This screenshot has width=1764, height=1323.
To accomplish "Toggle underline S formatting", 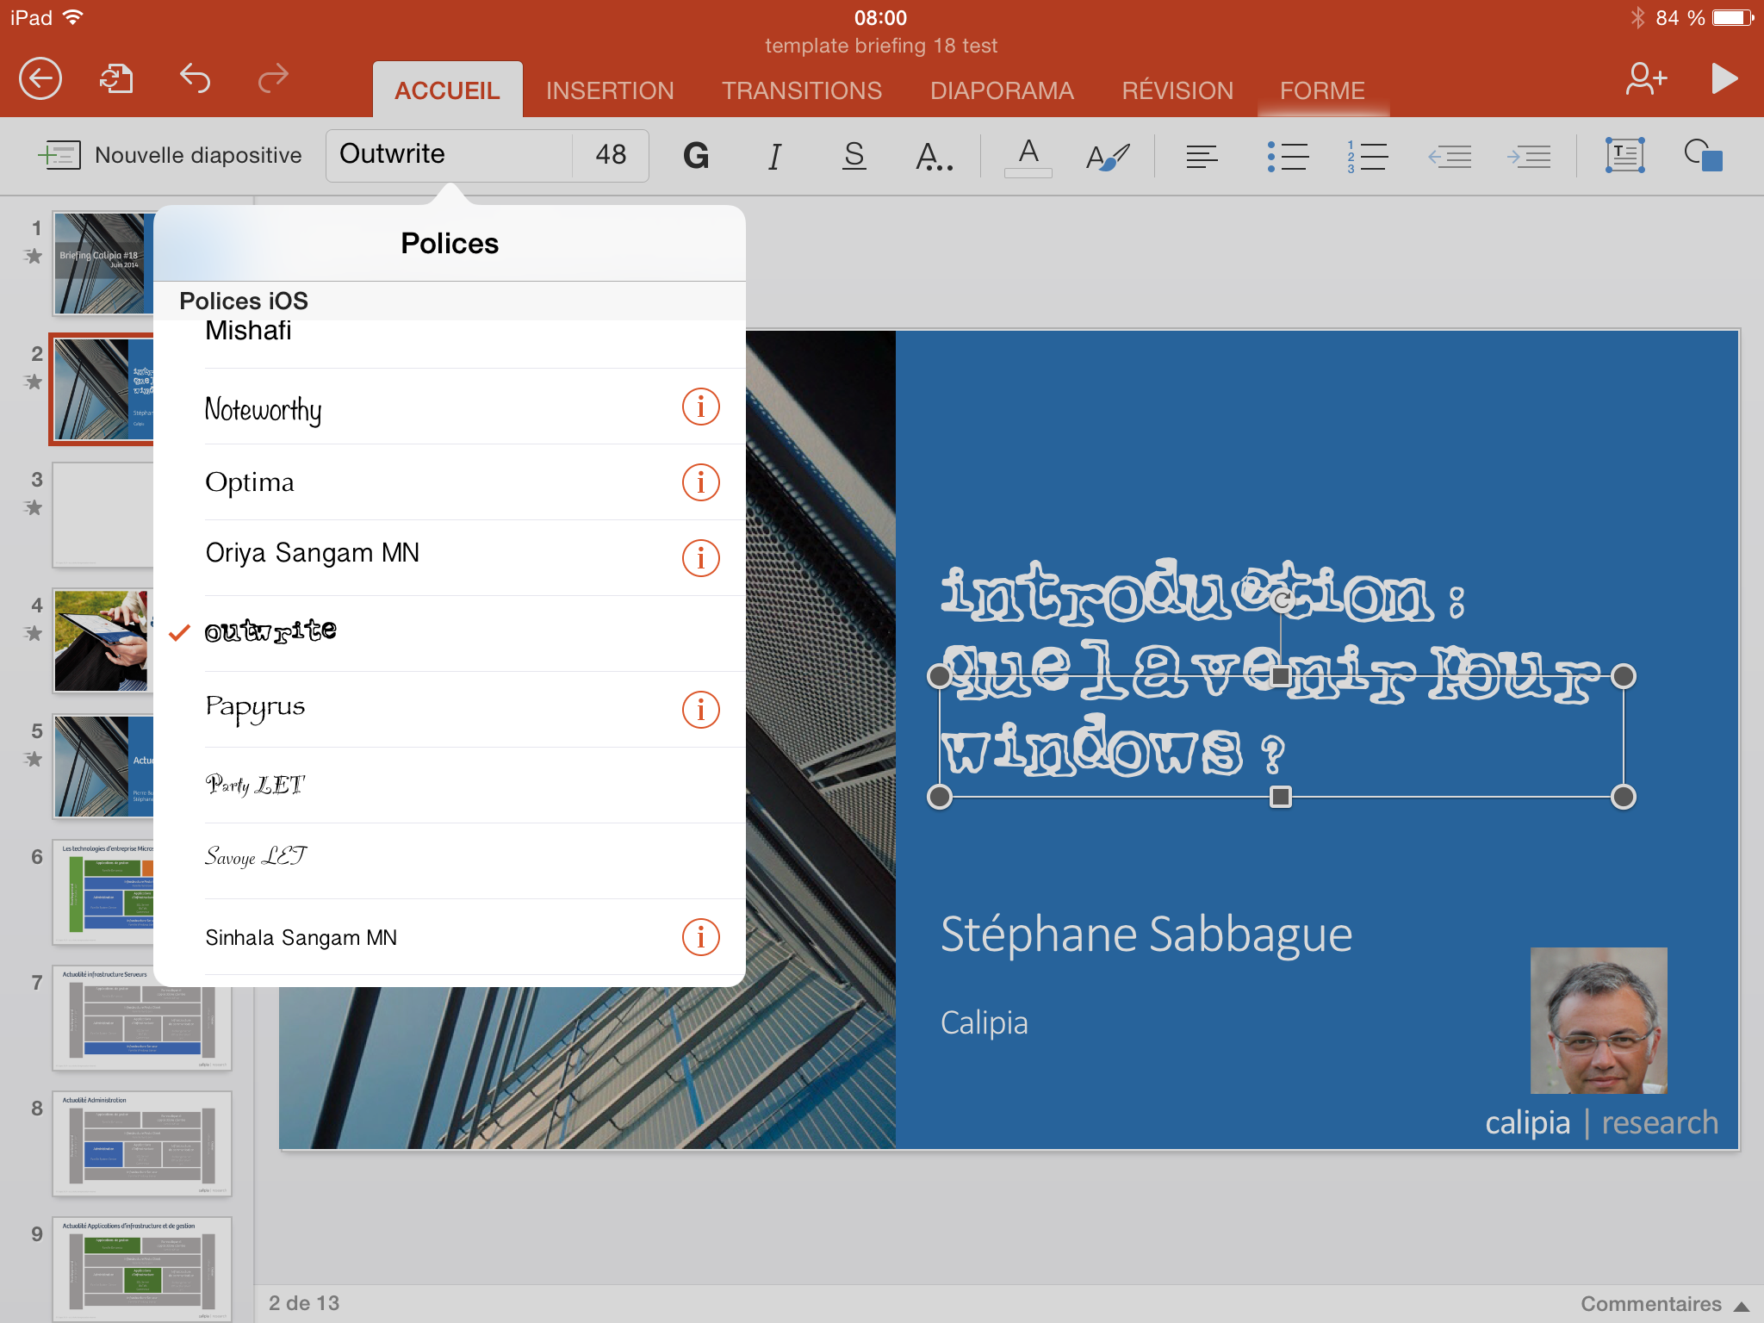I will [854, 156].
